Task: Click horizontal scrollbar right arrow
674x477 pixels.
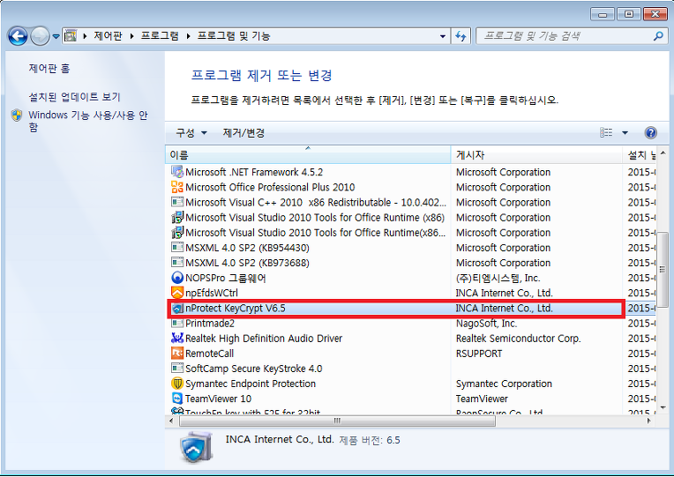Action: (x=649, y=421)
